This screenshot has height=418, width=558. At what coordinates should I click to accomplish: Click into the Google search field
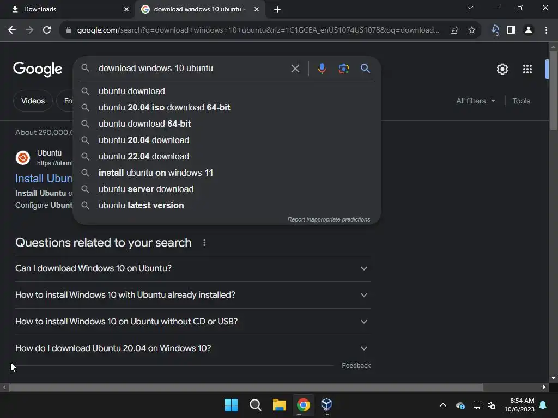coord(192,69)
